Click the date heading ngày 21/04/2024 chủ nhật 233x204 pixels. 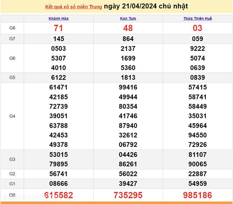tap(146, 6)
